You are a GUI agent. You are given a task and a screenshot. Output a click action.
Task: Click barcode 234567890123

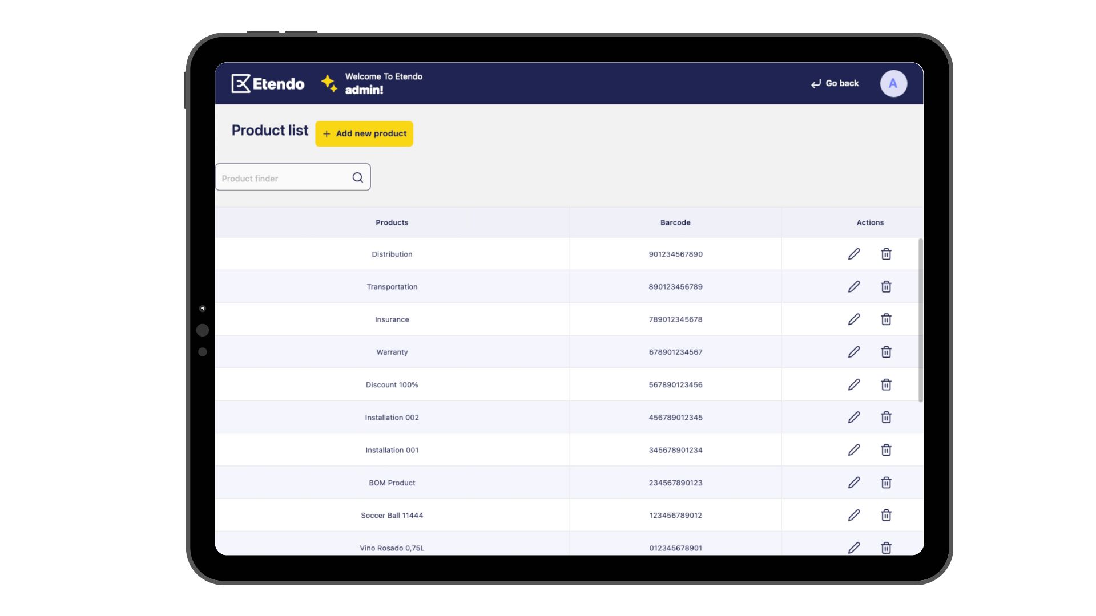click(675, 483)
